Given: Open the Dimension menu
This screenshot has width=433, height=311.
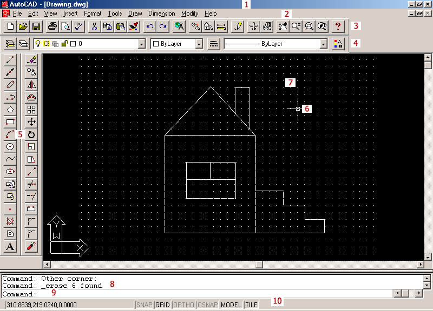Looking at the screenshot, I should pos(162,13).
